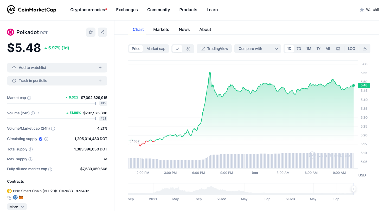
Task: Click the info icon next to Total supply
Action: pos(31,149)
